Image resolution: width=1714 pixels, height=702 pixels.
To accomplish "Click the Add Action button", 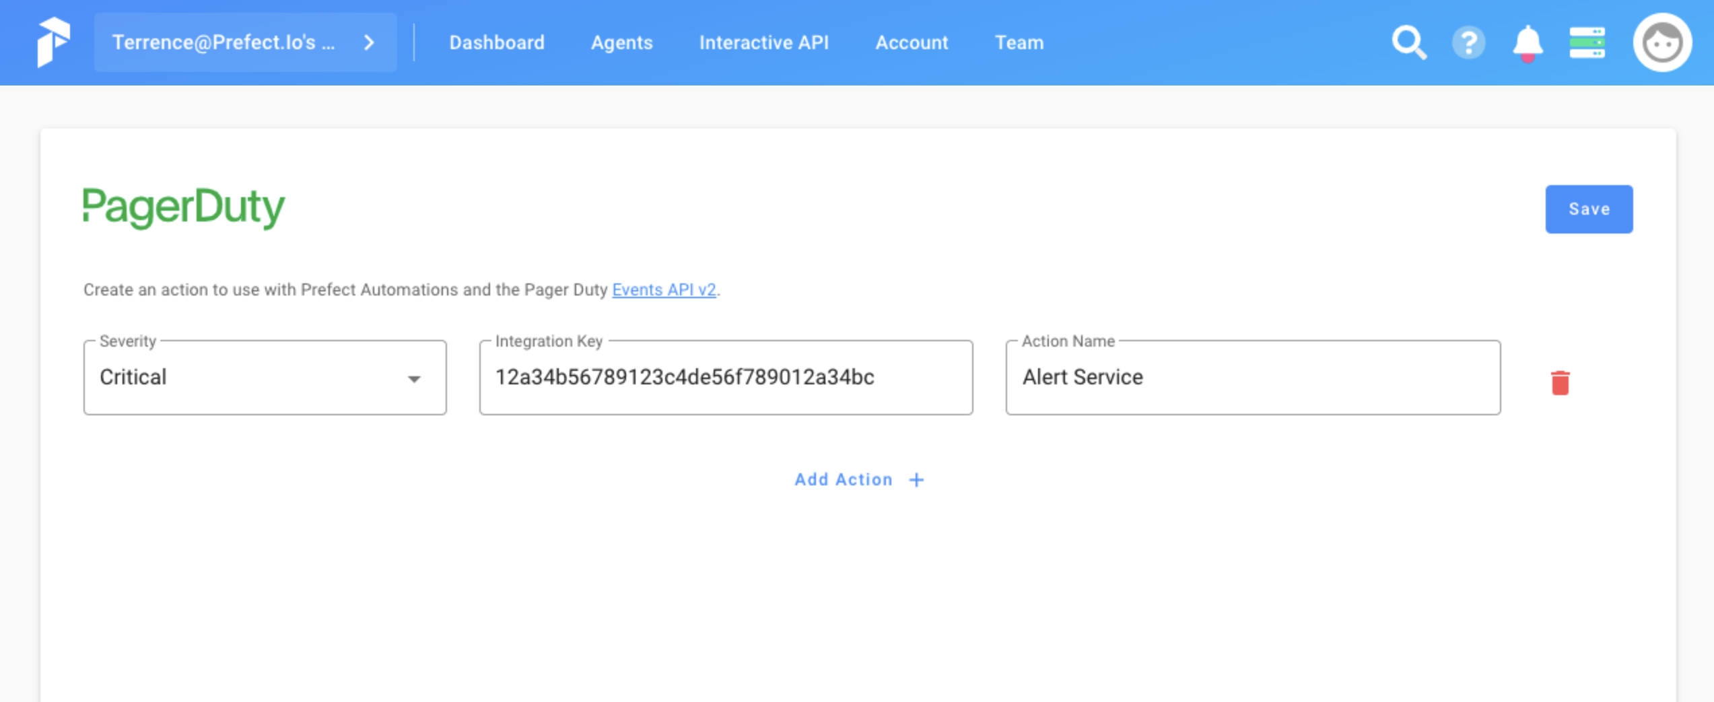I will click(x=859, y=479).
